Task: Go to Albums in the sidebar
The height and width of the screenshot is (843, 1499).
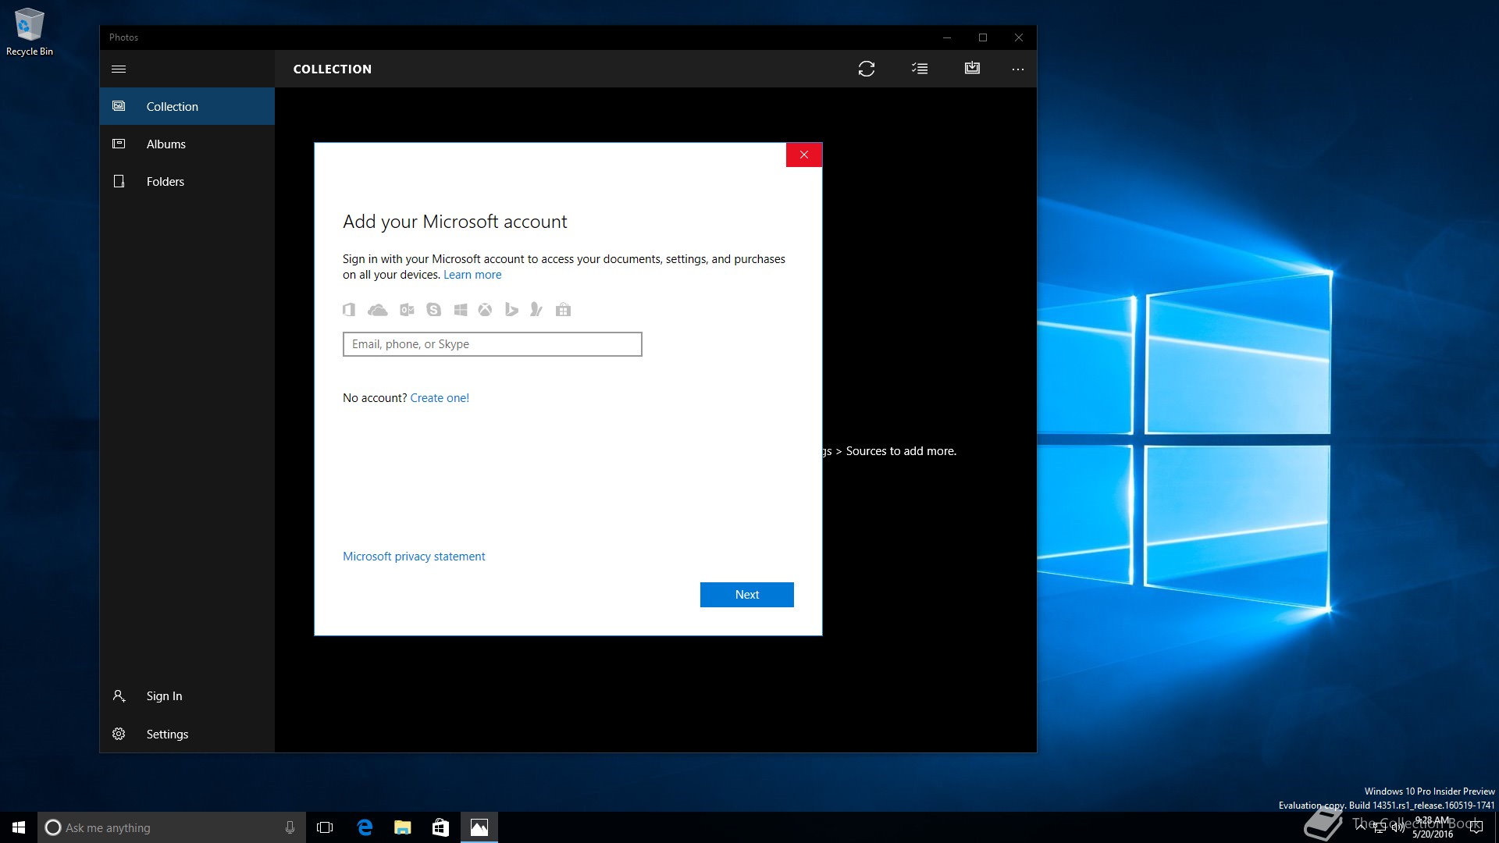Action: click(166, 144)
